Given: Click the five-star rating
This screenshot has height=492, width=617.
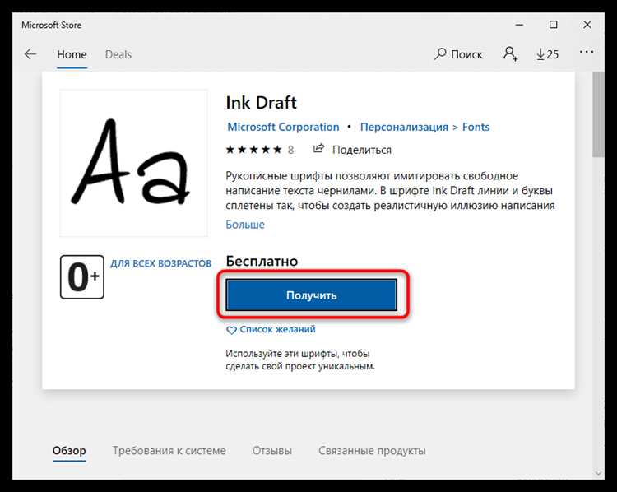Looking at the screenshot, I should pyautogui.click(x=254, y=150).
